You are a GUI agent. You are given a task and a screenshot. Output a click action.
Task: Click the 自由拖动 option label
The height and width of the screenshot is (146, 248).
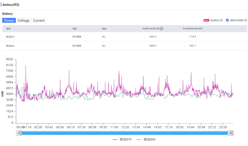215,20
